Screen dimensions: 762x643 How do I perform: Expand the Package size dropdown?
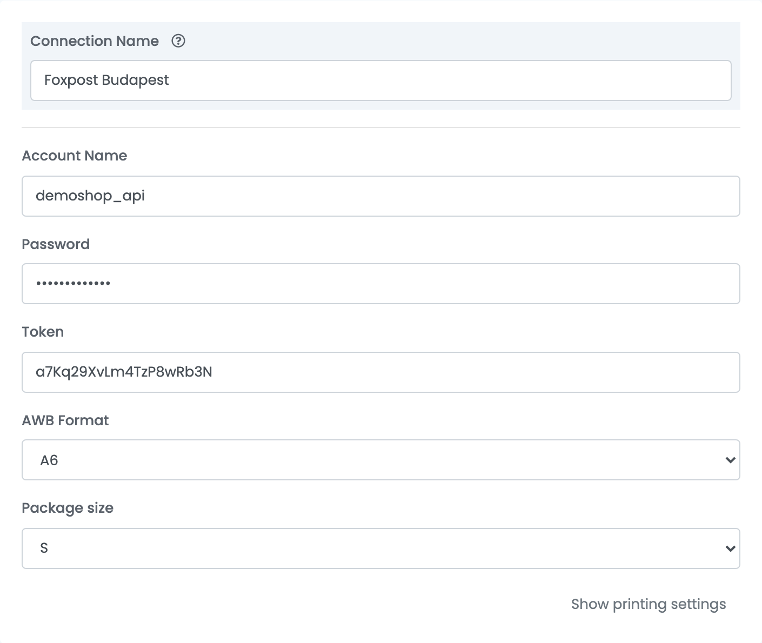[381, 548]
